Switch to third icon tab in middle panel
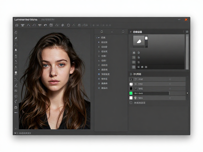 (123, 32)
